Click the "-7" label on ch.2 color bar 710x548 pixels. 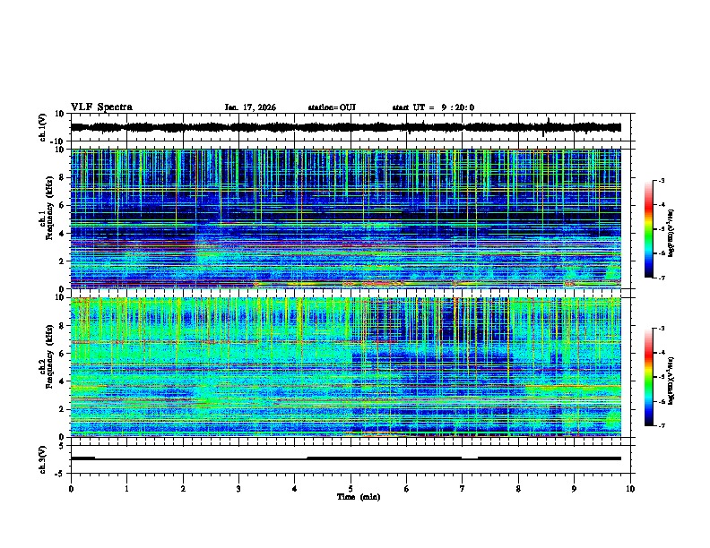[x=662, y=426]
